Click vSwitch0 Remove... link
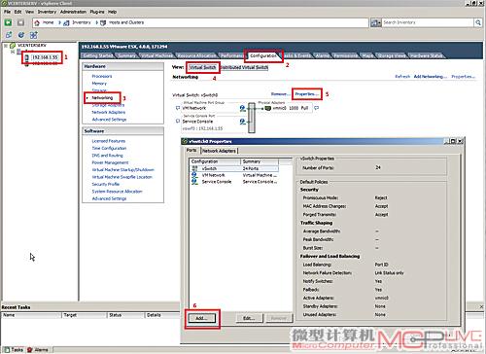The width and height of the screenshot is (486, 354). [x=280, y=94]
